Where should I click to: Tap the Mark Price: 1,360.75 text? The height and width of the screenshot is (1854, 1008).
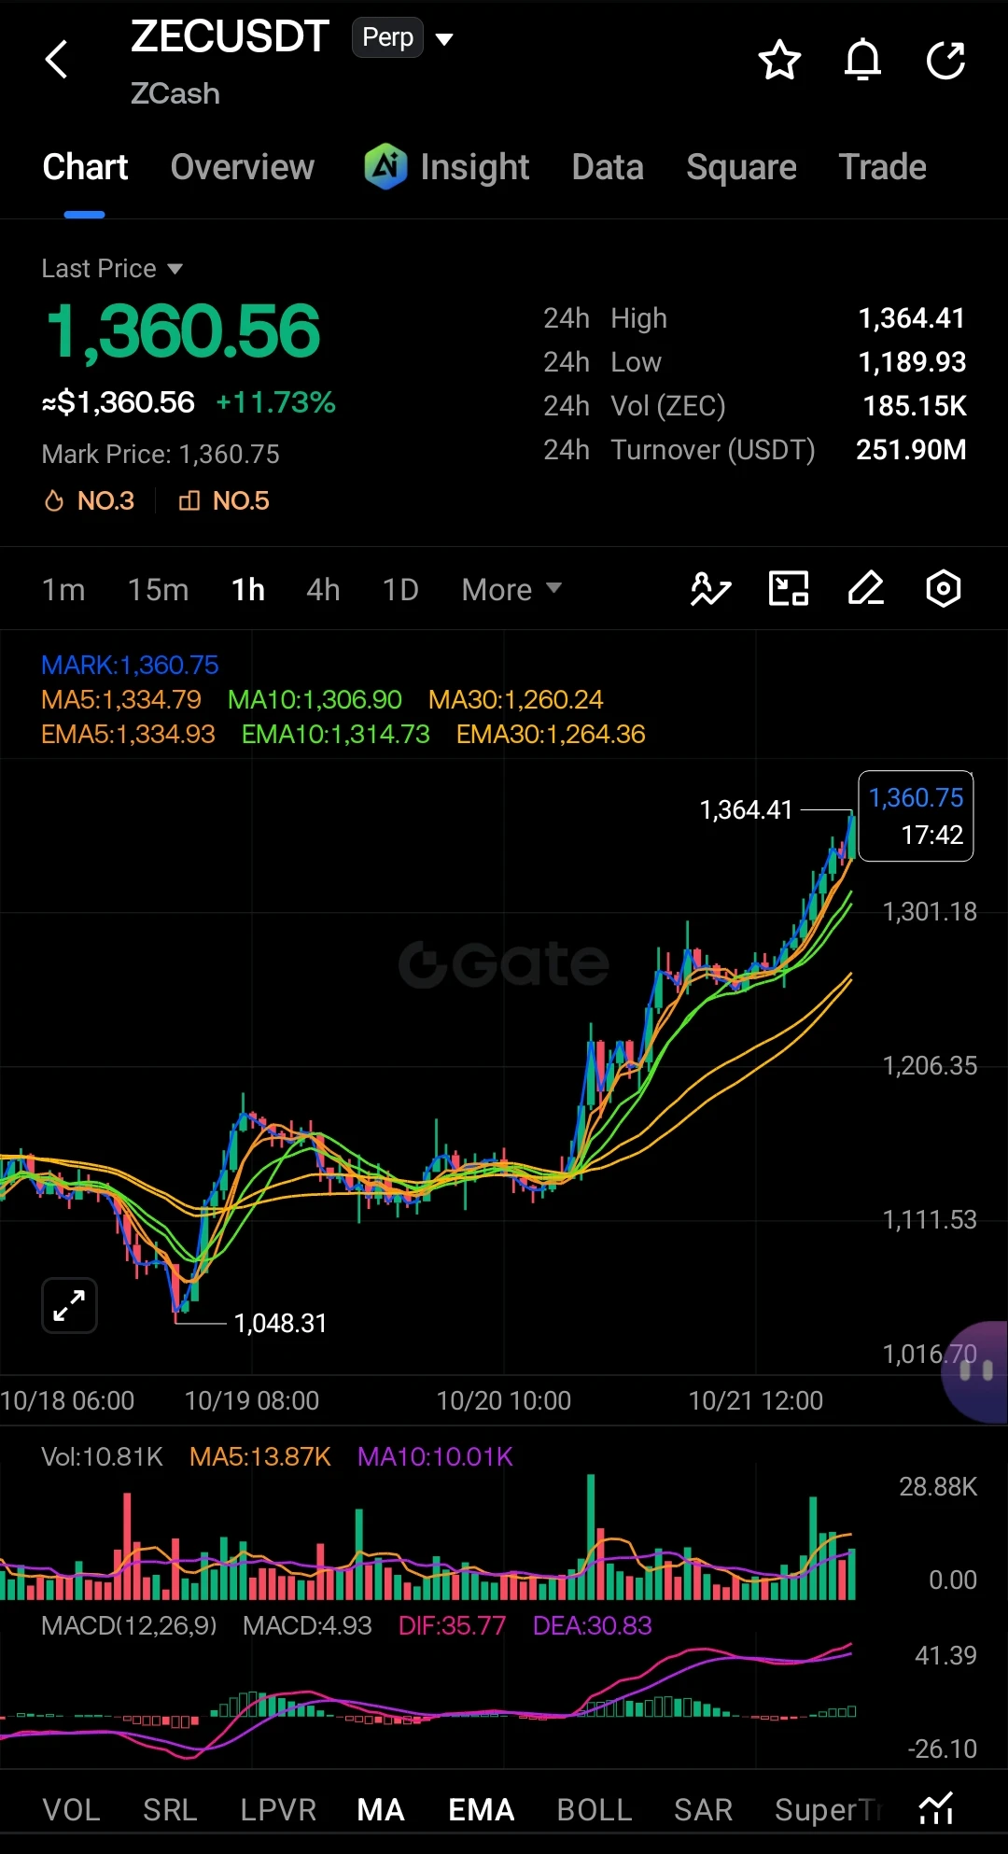(x=161, y=455)
